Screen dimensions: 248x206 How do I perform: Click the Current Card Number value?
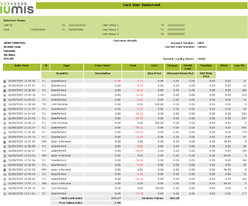(x=202, y=47)
